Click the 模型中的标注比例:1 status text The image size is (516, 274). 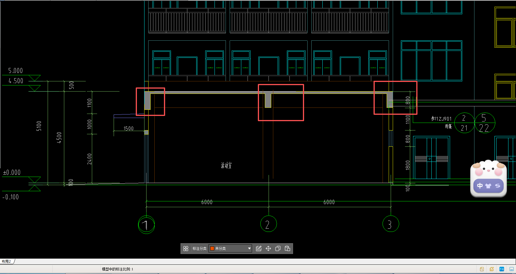117,269
